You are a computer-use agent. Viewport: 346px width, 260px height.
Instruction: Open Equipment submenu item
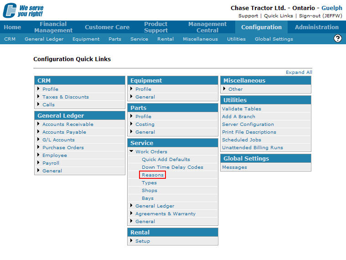tap(86, 39)
